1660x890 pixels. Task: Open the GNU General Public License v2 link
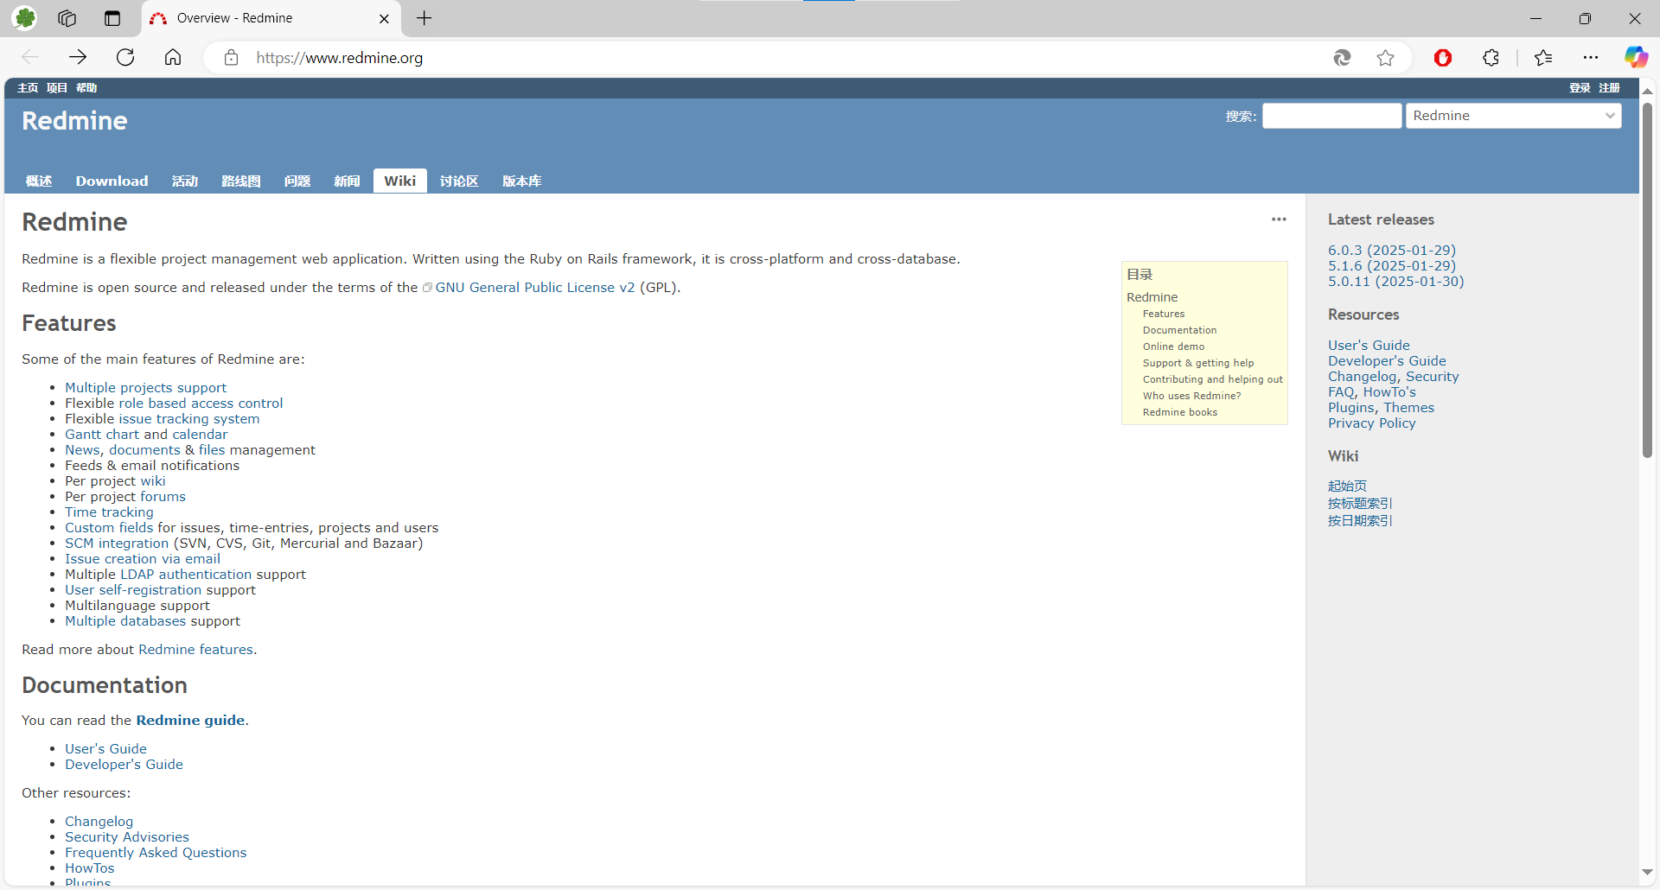click(x=534, y=288)
